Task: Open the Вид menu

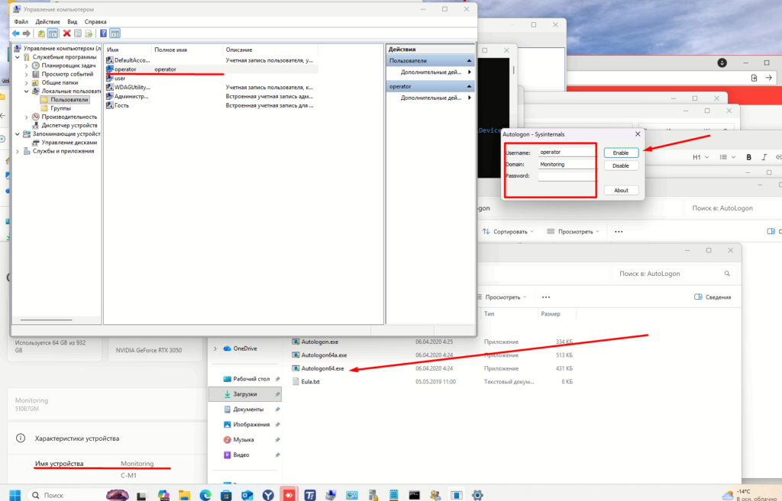Action: (x=72, y=22)
